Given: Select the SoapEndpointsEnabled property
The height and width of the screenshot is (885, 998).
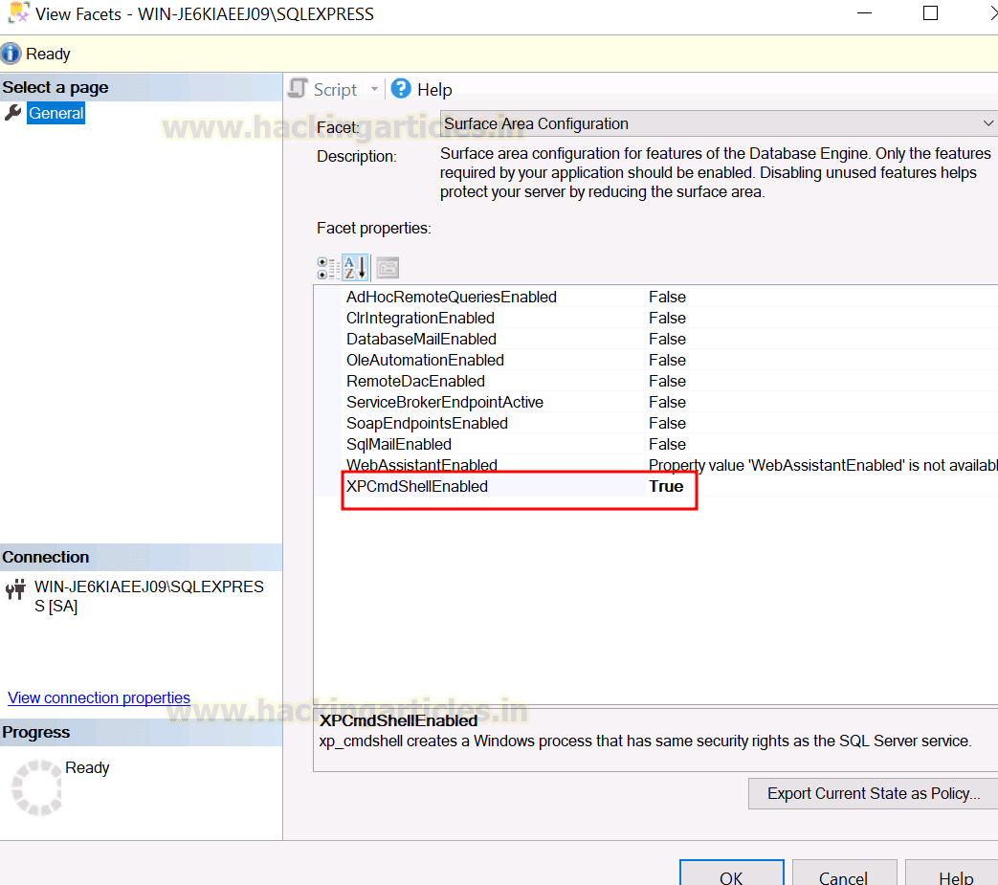Looking at the screenshot, I should (427, 423).
